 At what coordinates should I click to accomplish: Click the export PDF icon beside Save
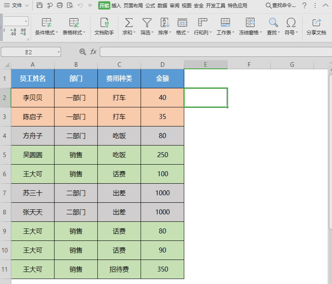click(x=50, y=5)
